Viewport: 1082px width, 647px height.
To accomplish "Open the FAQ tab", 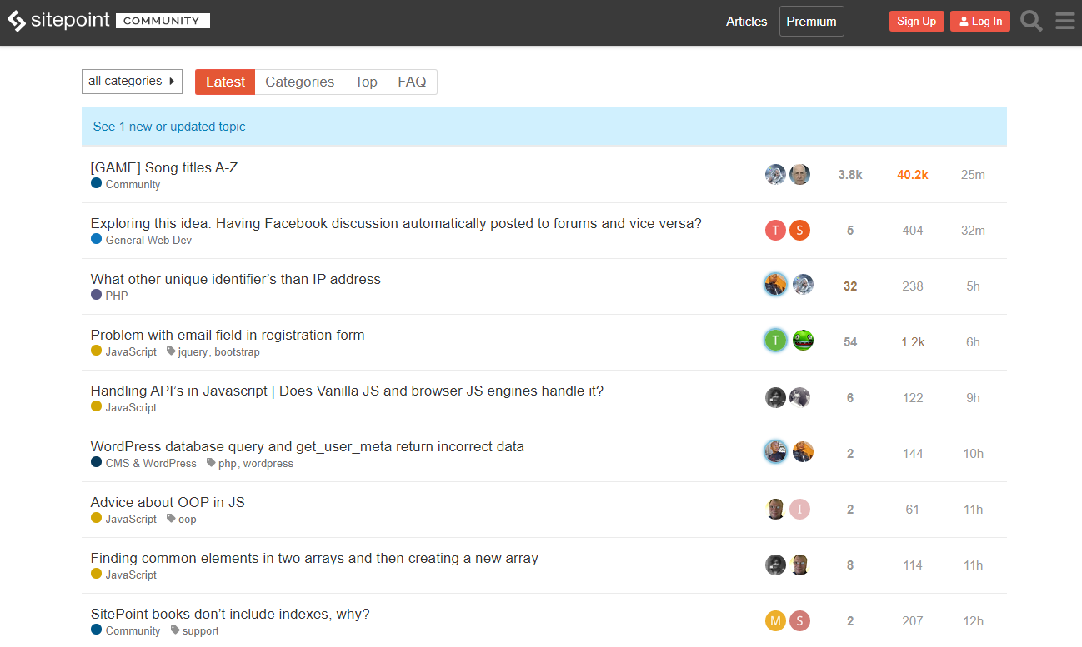I will pos(412,82).
